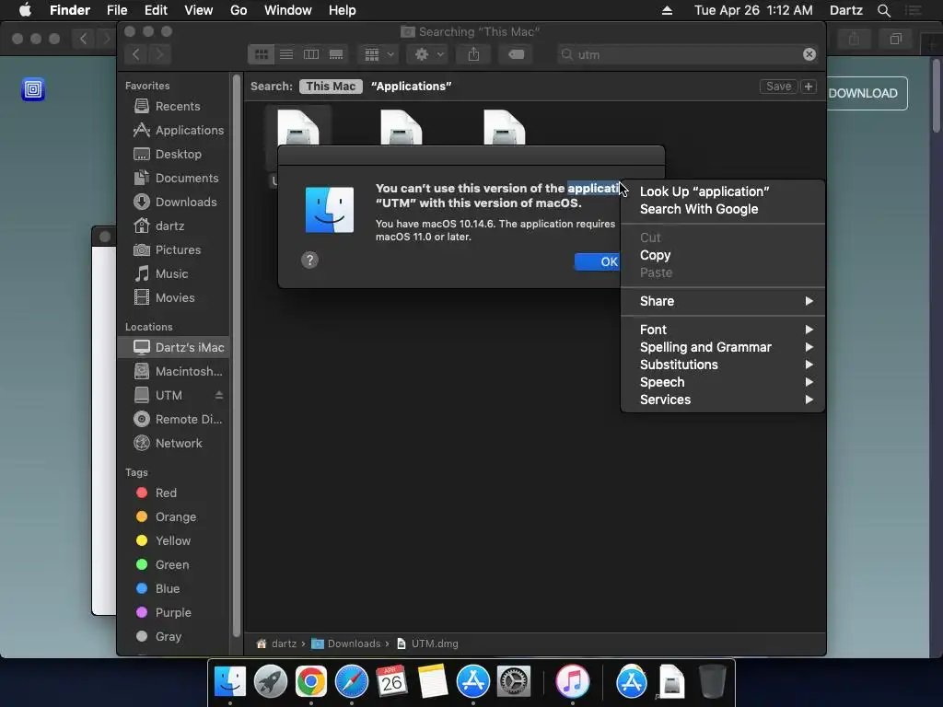The height and width of the screenshot is (707, 943).
Task: Select the This Mac search scope
Action: point(331,86)
